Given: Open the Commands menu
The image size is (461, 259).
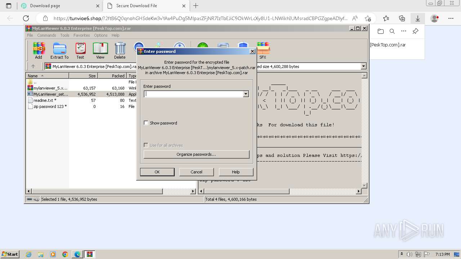Looking at the screenshot, I should click(46, 35).
